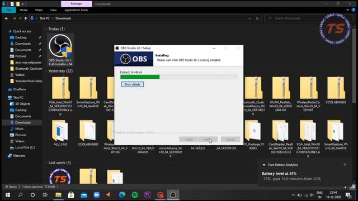Select Network in navigation pane
Image resolution: width=358 pixels, height=201 pixels.
click(x=19, y=156)
